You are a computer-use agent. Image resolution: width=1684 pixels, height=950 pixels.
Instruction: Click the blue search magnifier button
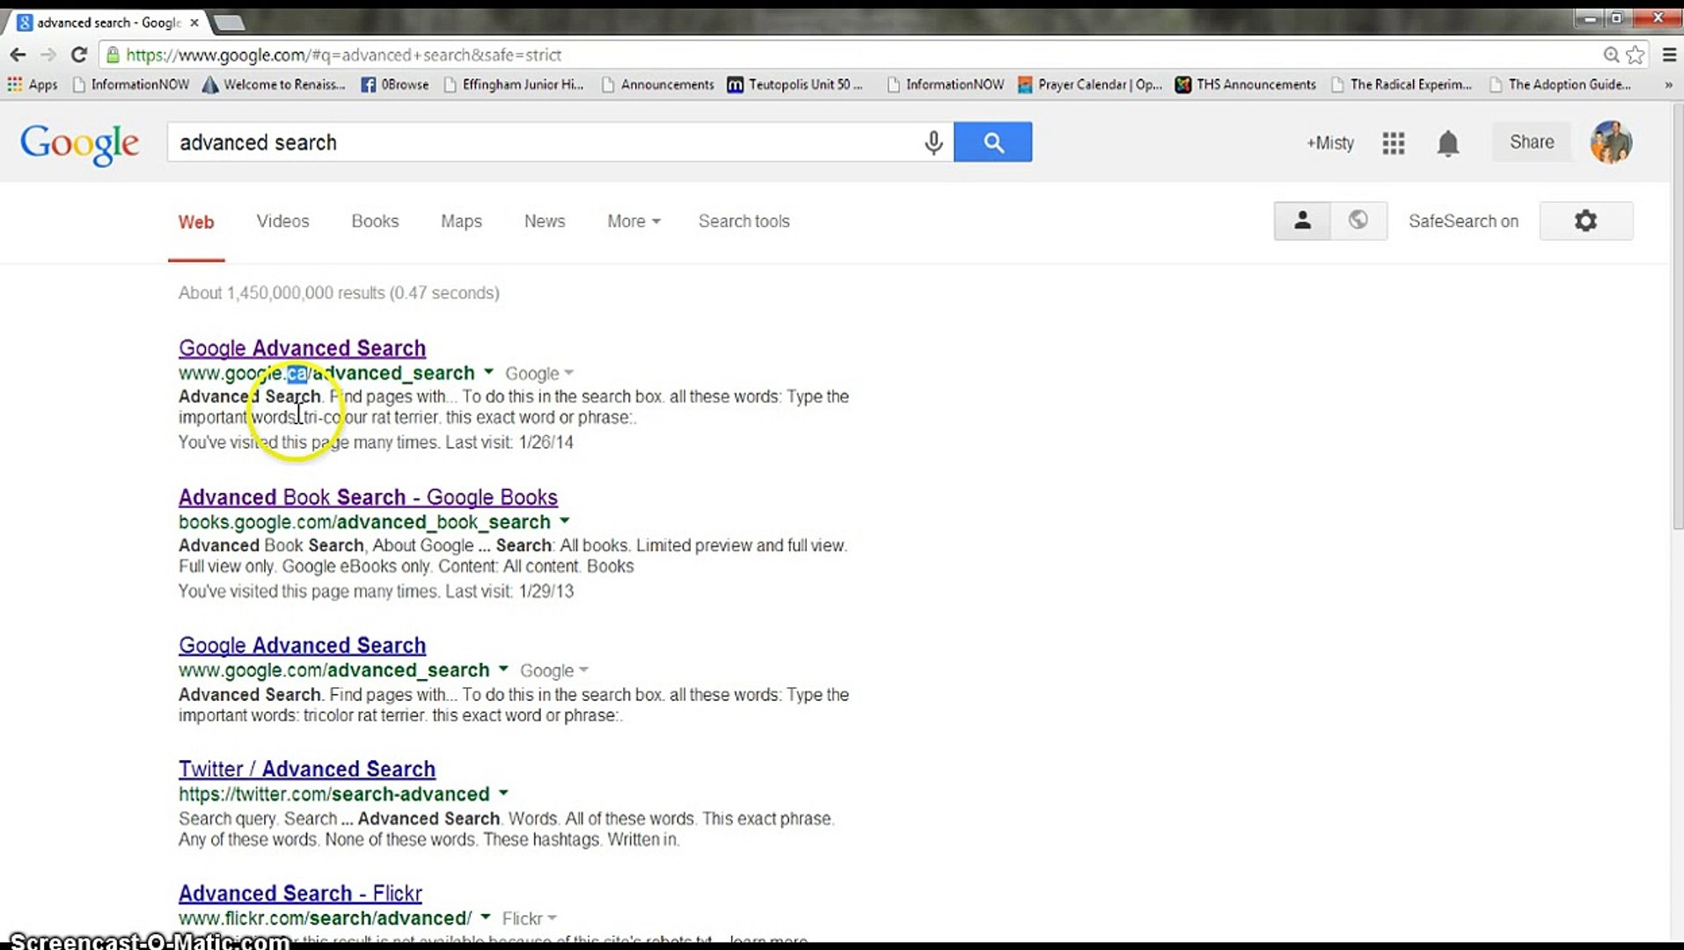click(993, 142)
